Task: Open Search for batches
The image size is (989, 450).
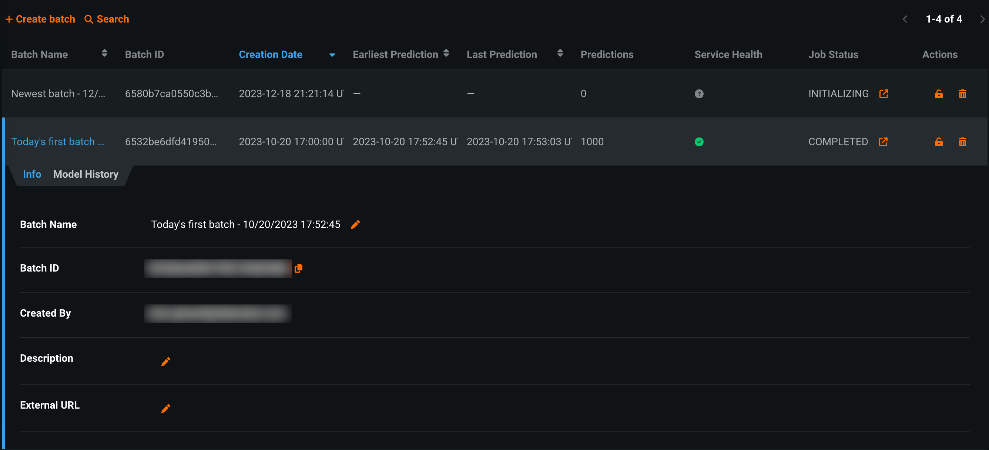Action: tap(106, 19)
